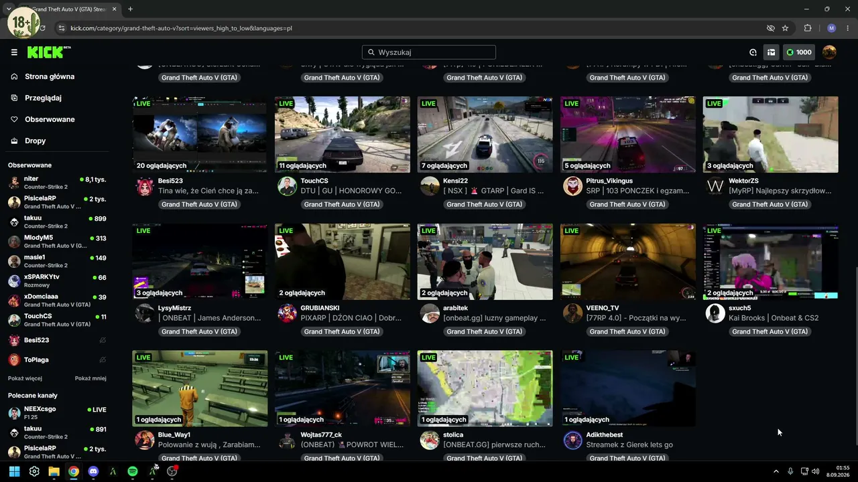Image resolution: width=858 pixels, height=482 pixels.
Task: Open the 1000 Kick points balance
Action: [x=799, y=52]
